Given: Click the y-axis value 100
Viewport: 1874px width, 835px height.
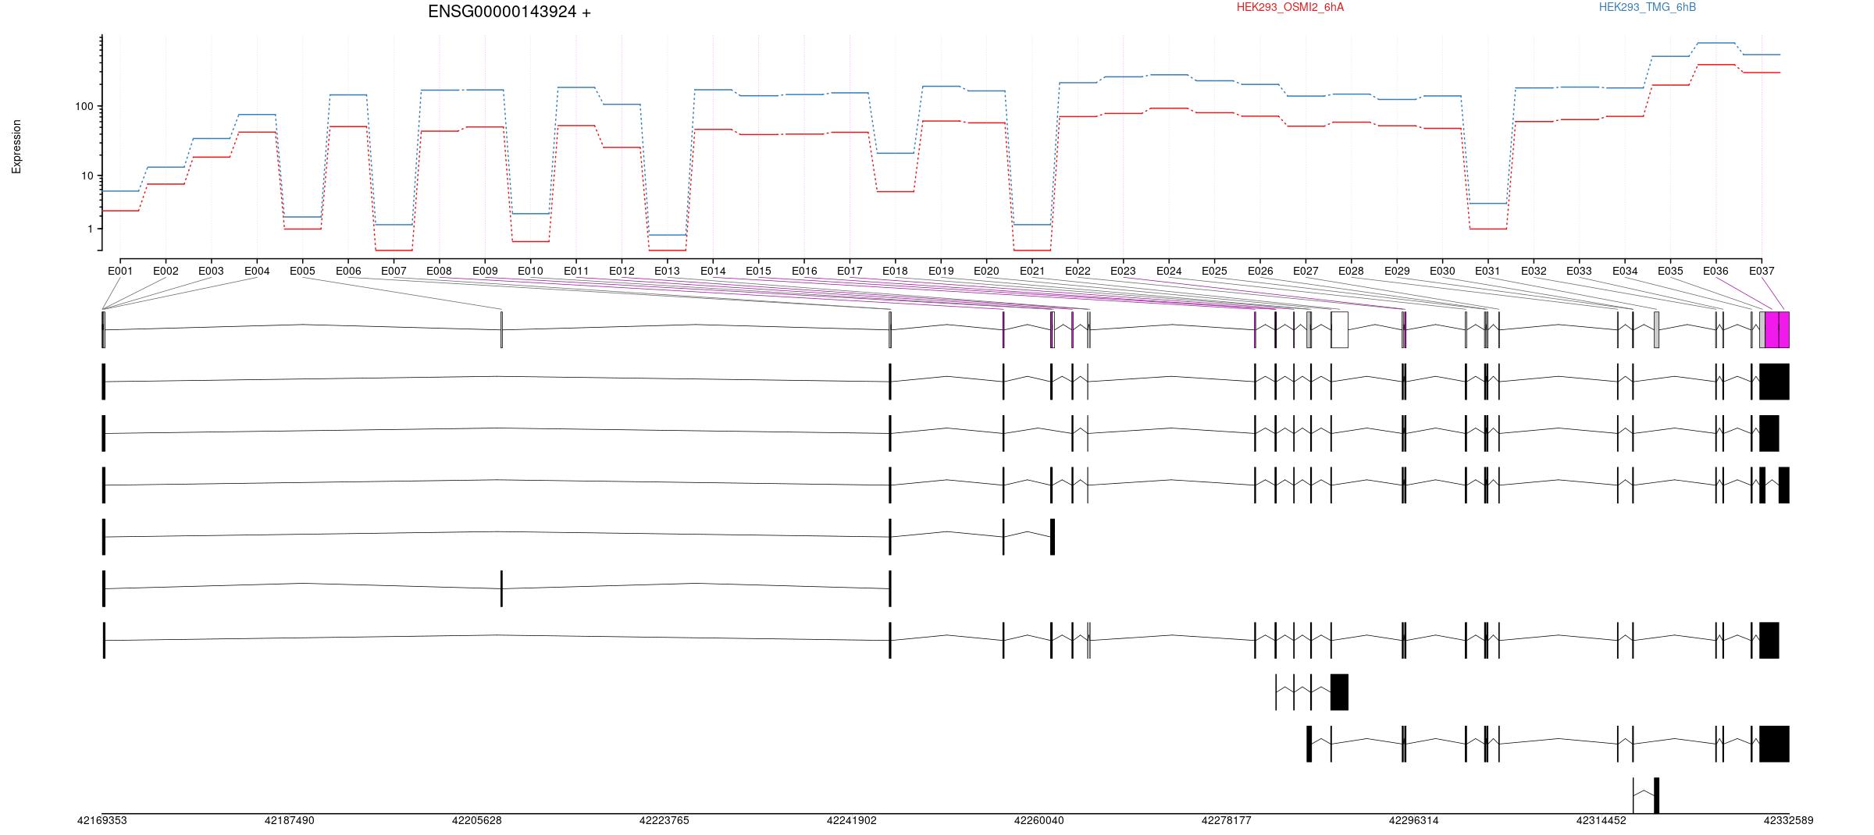Looking at the screenshot, I should tap(84, 106).
